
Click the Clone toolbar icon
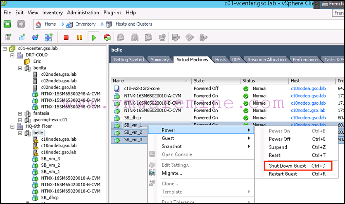coord(203,38)
